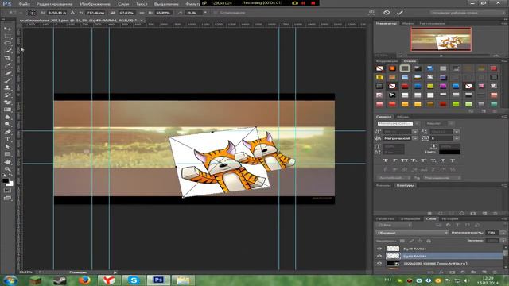
Task: Select the Zoom tool
Action: (x=7, y=168)
